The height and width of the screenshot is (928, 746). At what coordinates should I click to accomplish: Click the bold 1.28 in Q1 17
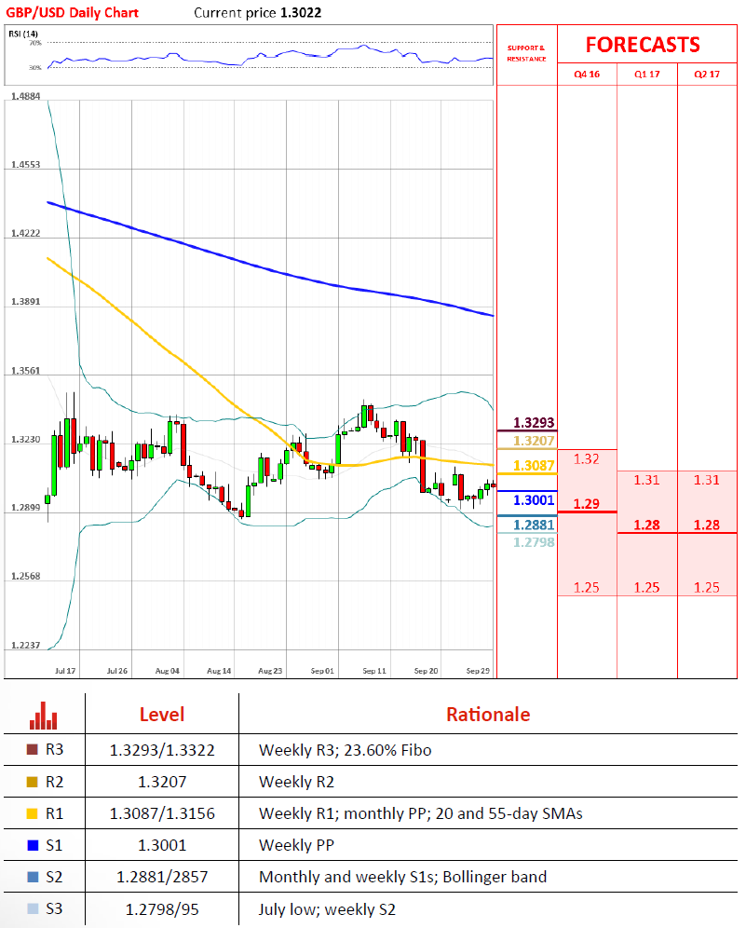pyautogui.click(x=646, y=525)
